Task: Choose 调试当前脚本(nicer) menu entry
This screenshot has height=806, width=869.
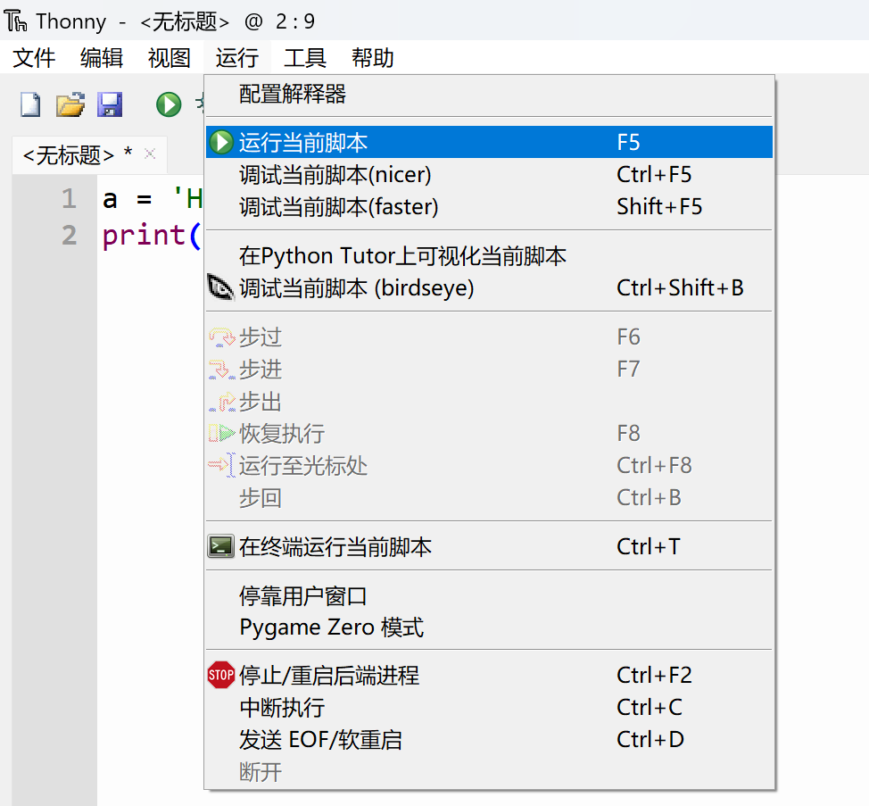Action: tap(335, 175)
